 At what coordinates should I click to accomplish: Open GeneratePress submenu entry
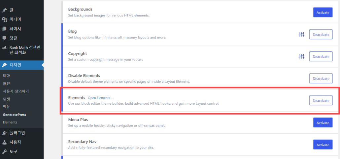tap(15, 115)
